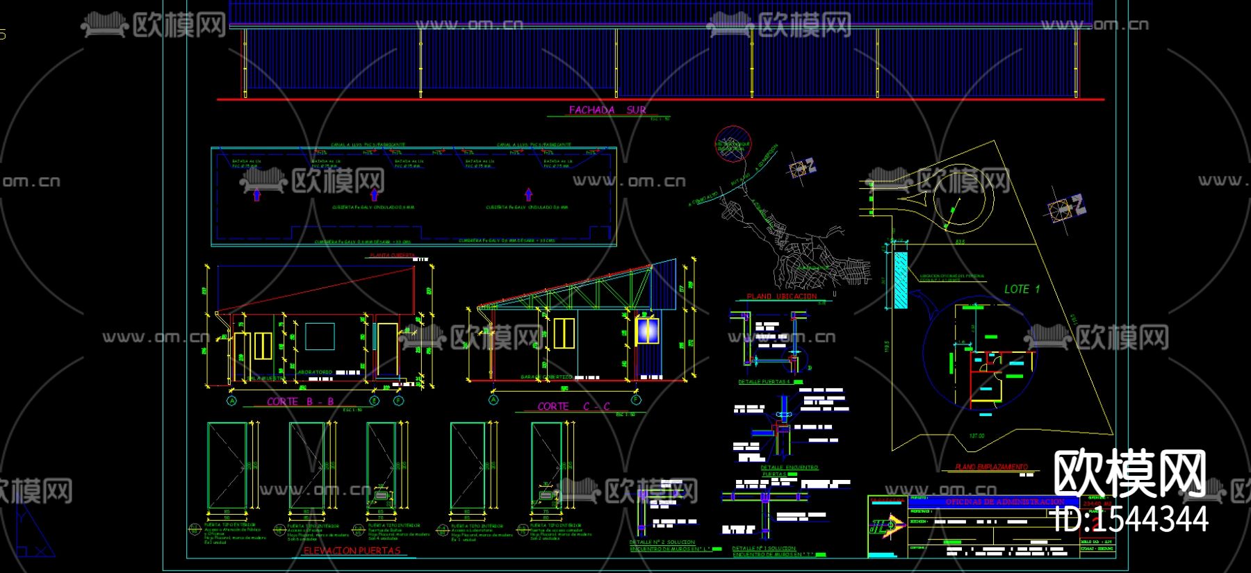Click the middle magenta arrow on roof plan
The image size is (1251, 573).
[375, 194]
